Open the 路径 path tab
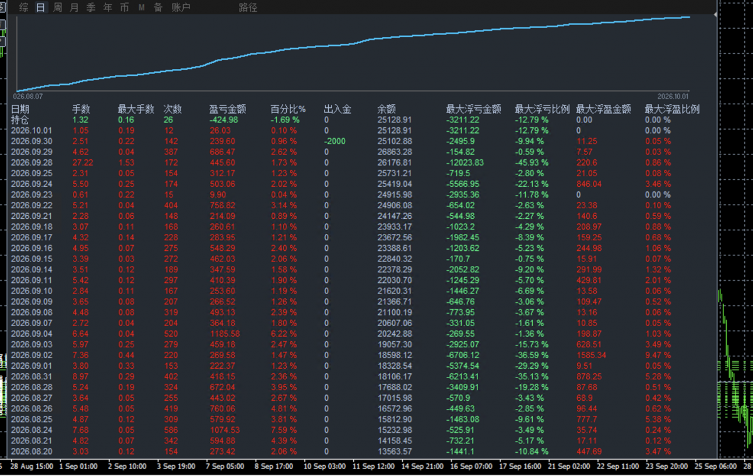This screenshot has height=476, width=753. coord(248,8)
